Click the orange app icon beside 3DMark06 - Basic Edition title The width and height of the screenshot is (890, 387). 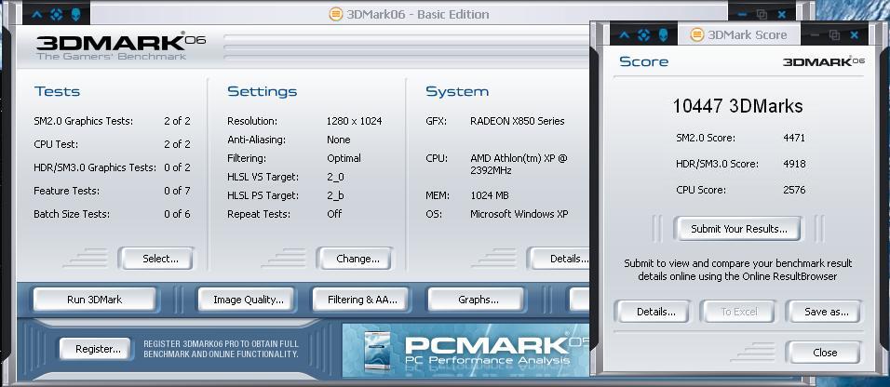click(336, 14)
